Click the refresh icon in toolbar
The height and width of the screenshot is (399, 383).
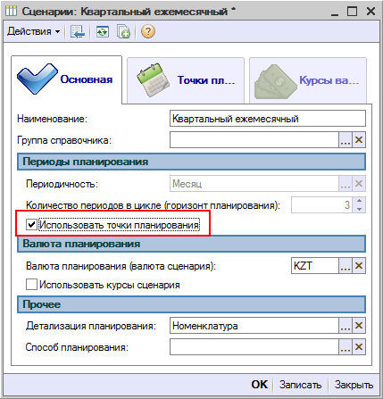pos(103,31)
